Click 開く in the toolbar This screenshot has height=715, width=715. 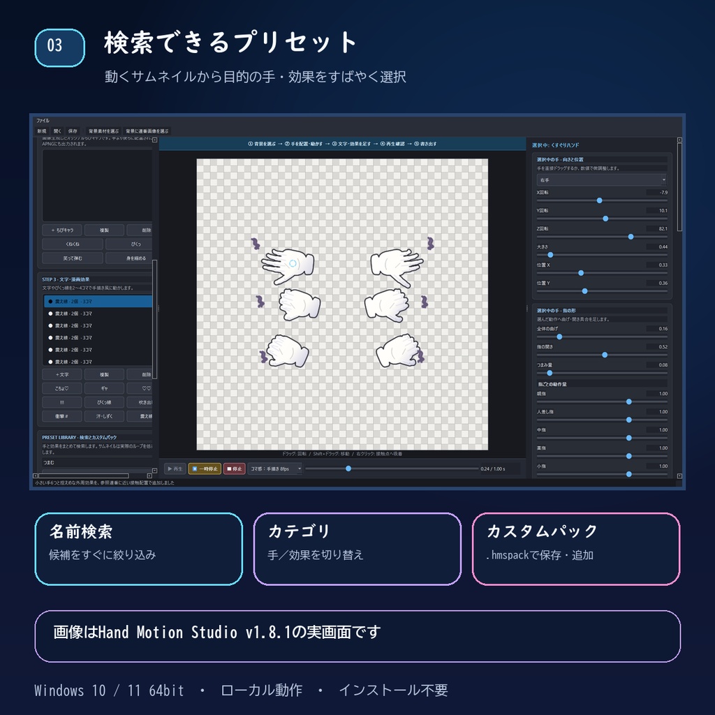[x=57, y=131]
